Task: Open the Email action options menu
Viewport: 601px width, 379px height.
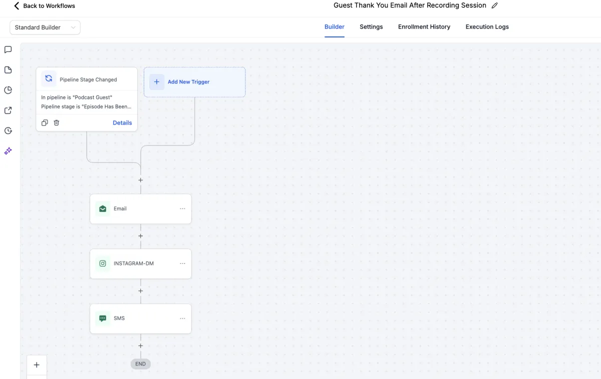Action: [x=182, y=208]
